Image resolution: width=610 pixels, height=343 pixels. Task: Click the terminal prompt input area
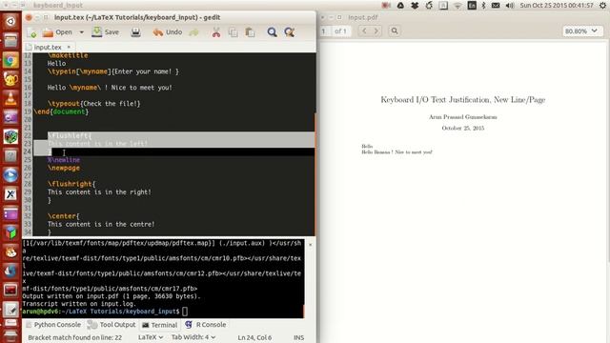[185, 312]
